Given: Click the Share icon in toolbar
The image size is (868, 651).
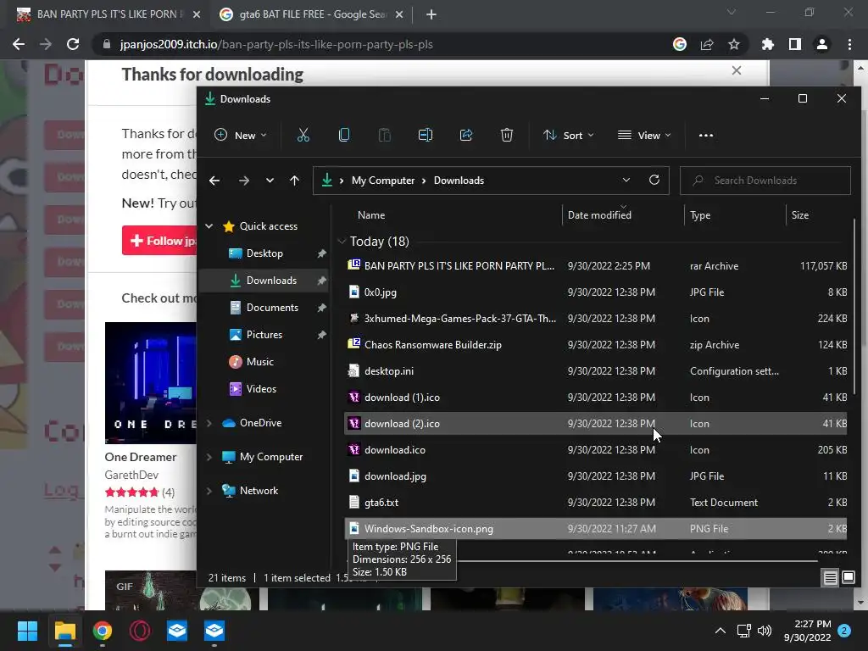Looking at the screenshot, I should point(466,135).
